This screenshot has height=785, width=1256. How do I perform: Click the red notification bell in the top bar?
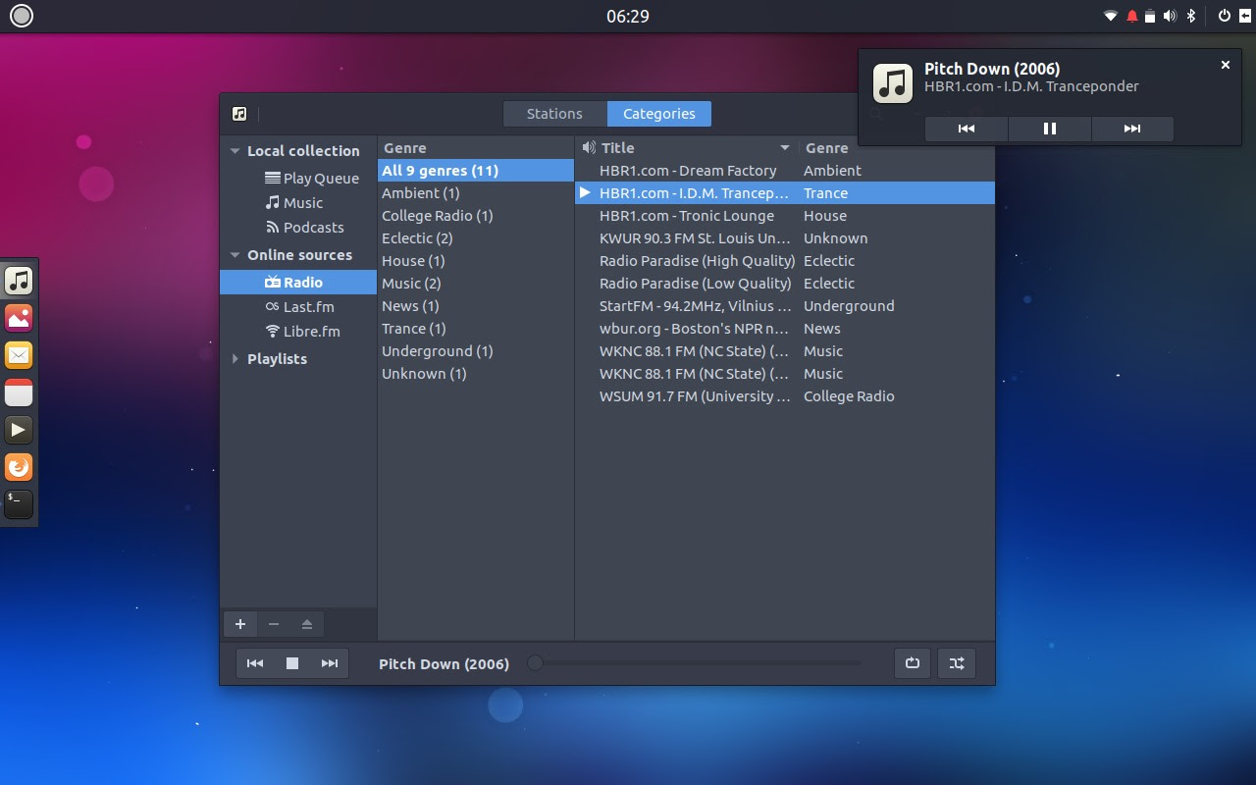click(1132, 16)
